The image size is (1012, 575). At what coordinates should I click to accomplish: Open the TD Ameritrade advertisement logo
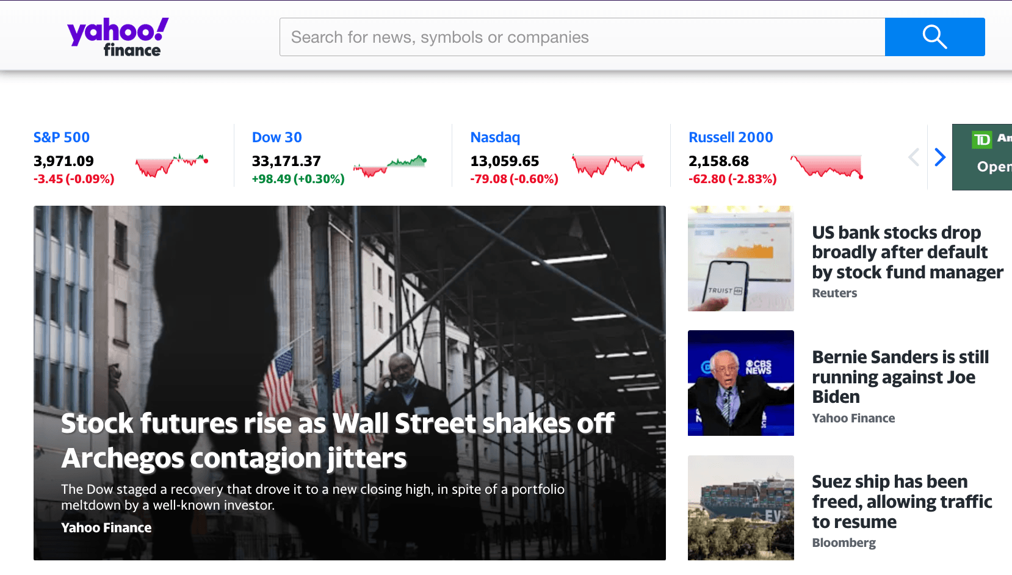pyautogui.click(x=981, y=140)
